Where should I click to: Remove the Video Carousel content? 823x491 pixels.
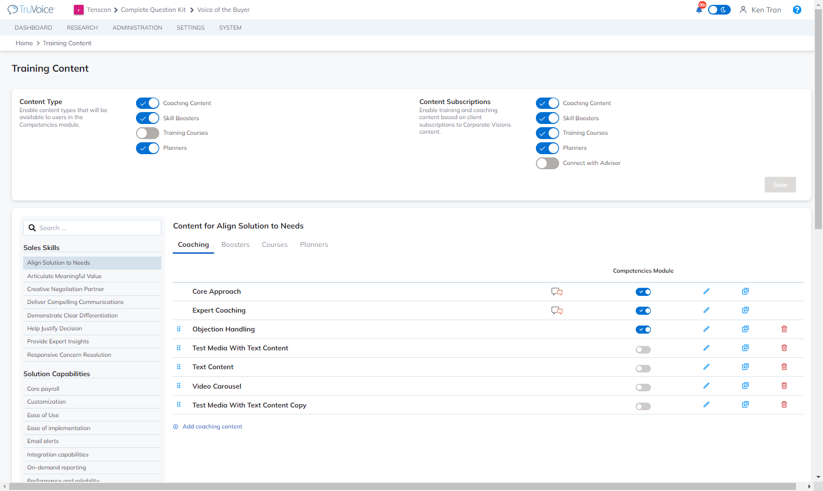tap(784, 386)
